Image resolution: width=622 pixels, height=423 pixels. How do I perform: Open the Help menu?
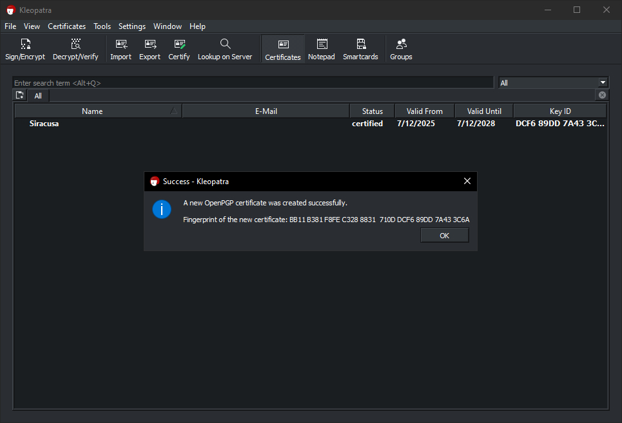(197, 26)
